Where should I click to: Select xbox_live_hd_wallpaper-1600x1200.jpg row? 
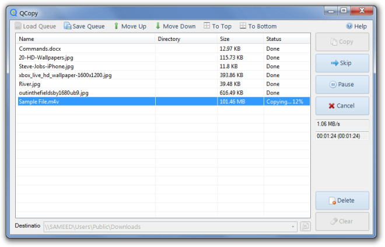coord(164,75)
